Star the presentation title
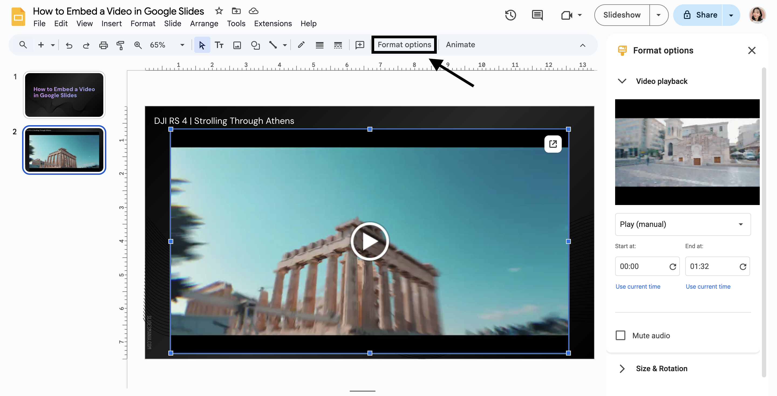Viewport: 777px width, 396px height. pyautogui.click(x=219, y=11)
